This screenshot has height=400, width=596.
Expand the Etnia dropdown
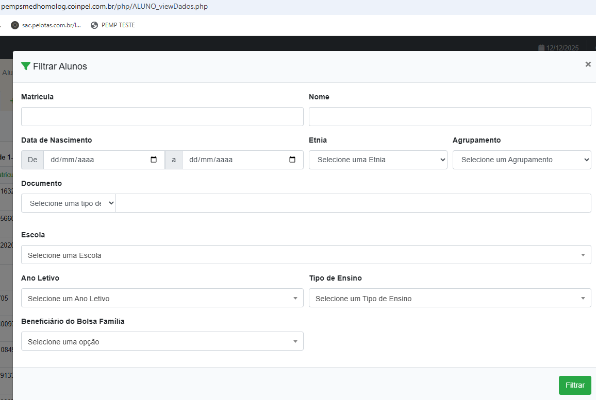(377, 160)
